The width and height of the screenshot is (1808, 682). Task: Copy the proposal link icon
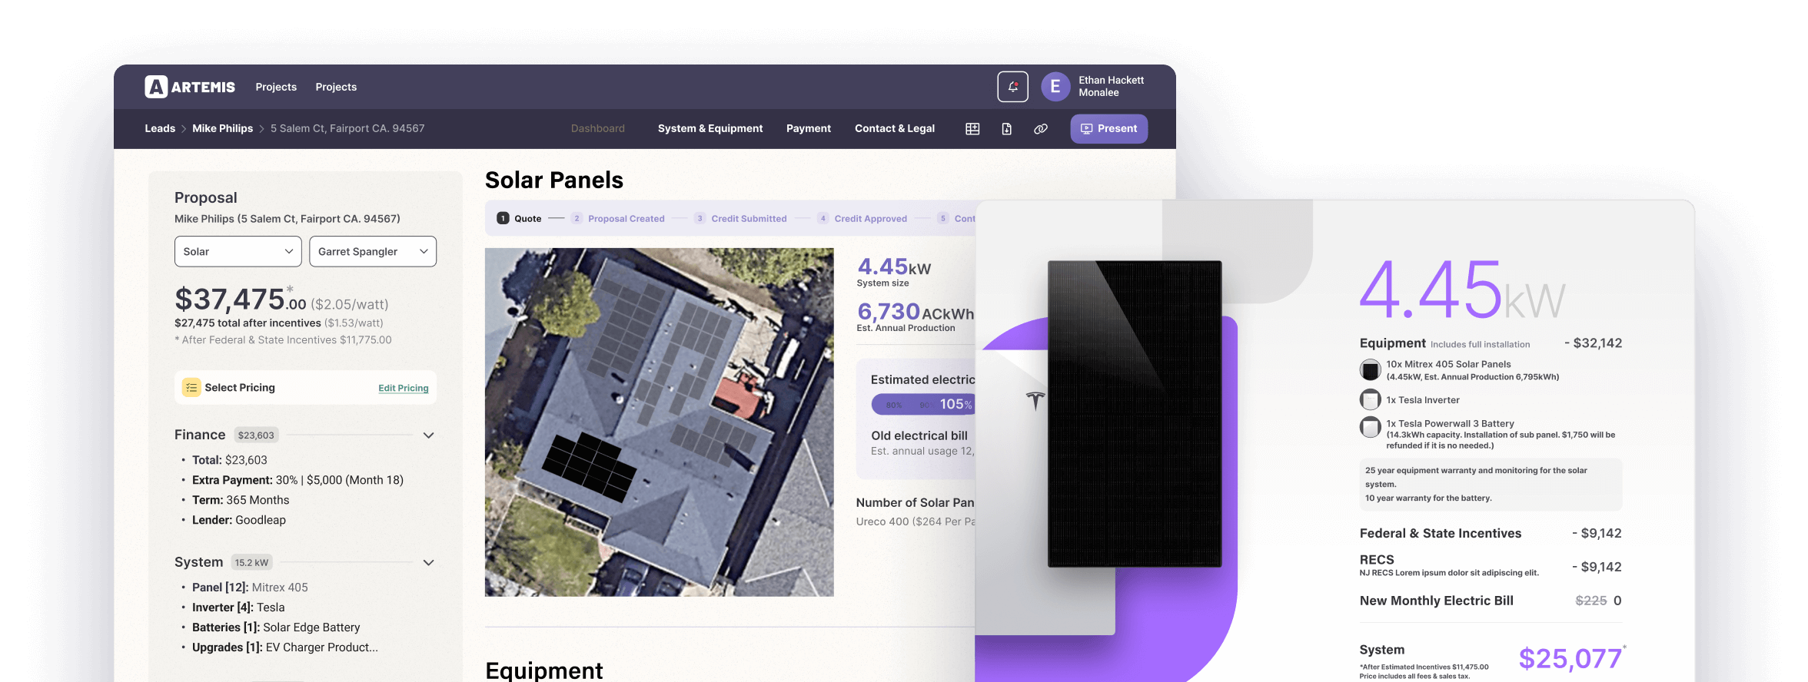pyautogui.click(x=1041, y=129)
